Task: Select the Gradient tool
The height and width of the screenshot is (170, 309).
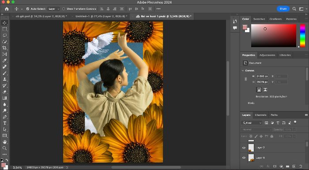Action: click(x=4, y=98)
